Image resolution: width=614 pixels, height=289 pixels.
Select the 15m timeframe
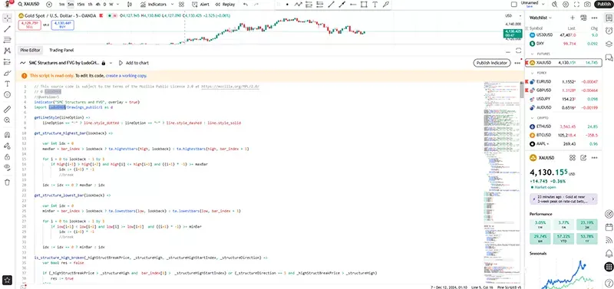pos(81,5)
